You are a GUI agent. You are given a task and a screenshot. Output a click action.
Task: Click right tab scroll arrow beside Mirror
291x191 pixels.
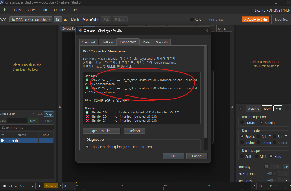click(287, 109)
